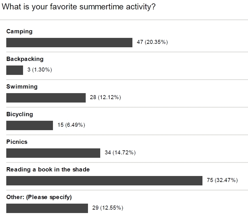Screen dimensions: 248x221
Task: Click the 3 (1.30%) value
Action: 40,70
